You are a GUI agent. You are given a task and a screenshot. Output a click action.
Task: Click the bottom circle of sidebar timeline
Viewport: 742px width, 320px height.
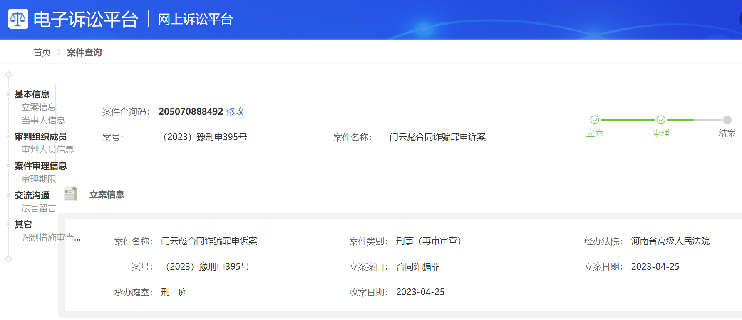point(8,259)
